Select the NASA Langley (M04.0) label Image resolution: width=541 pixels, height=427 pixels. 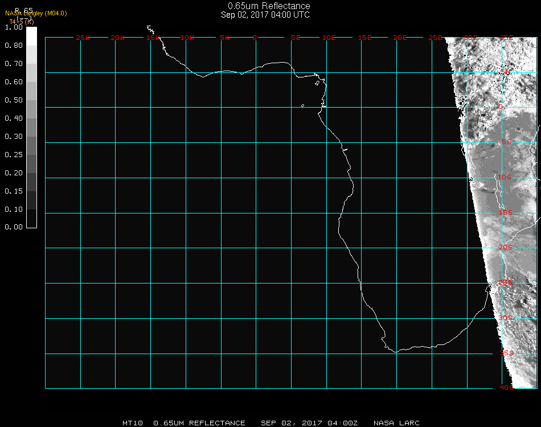click(36, 13)
